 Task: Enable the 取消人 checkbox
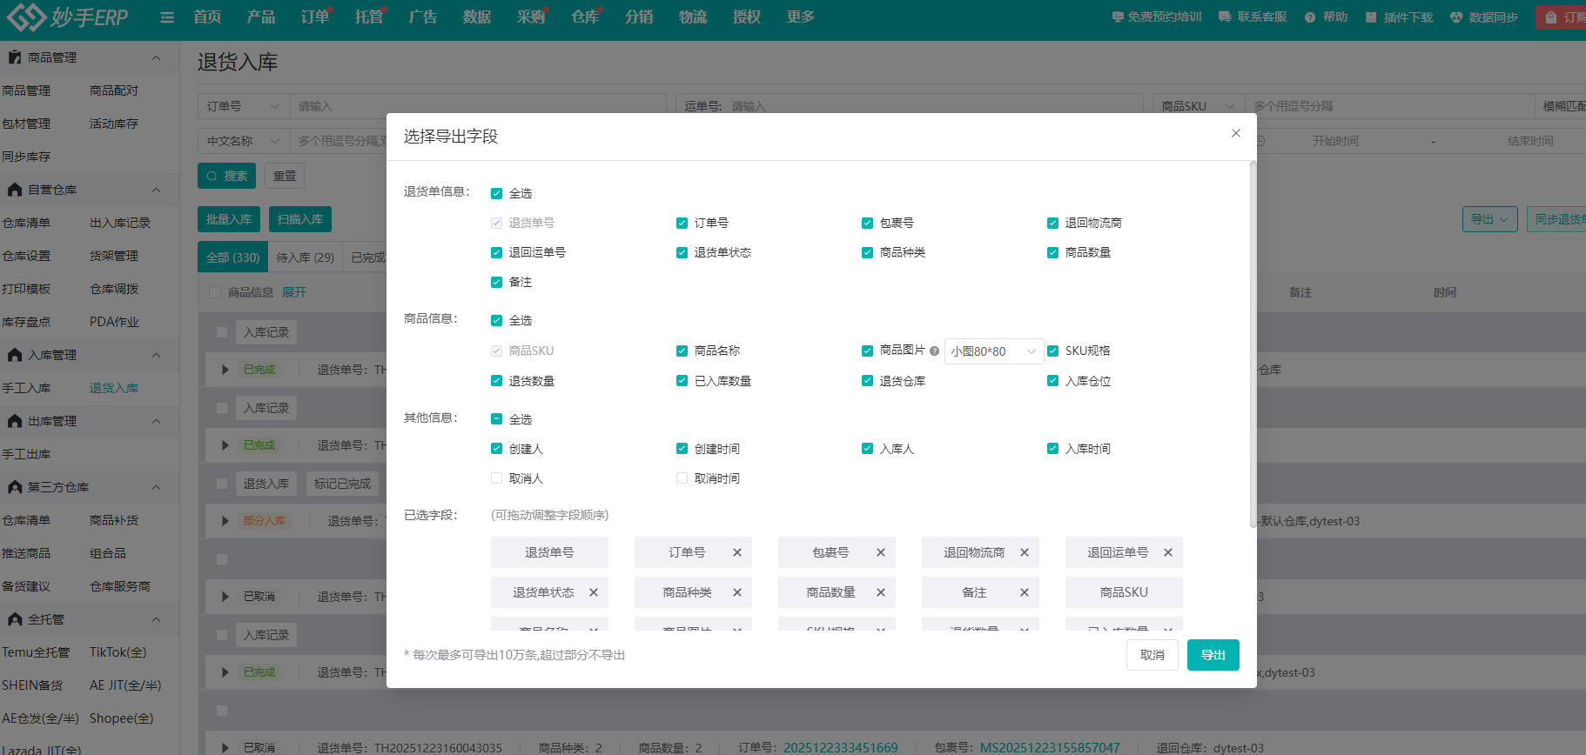(x=497, y=478)
